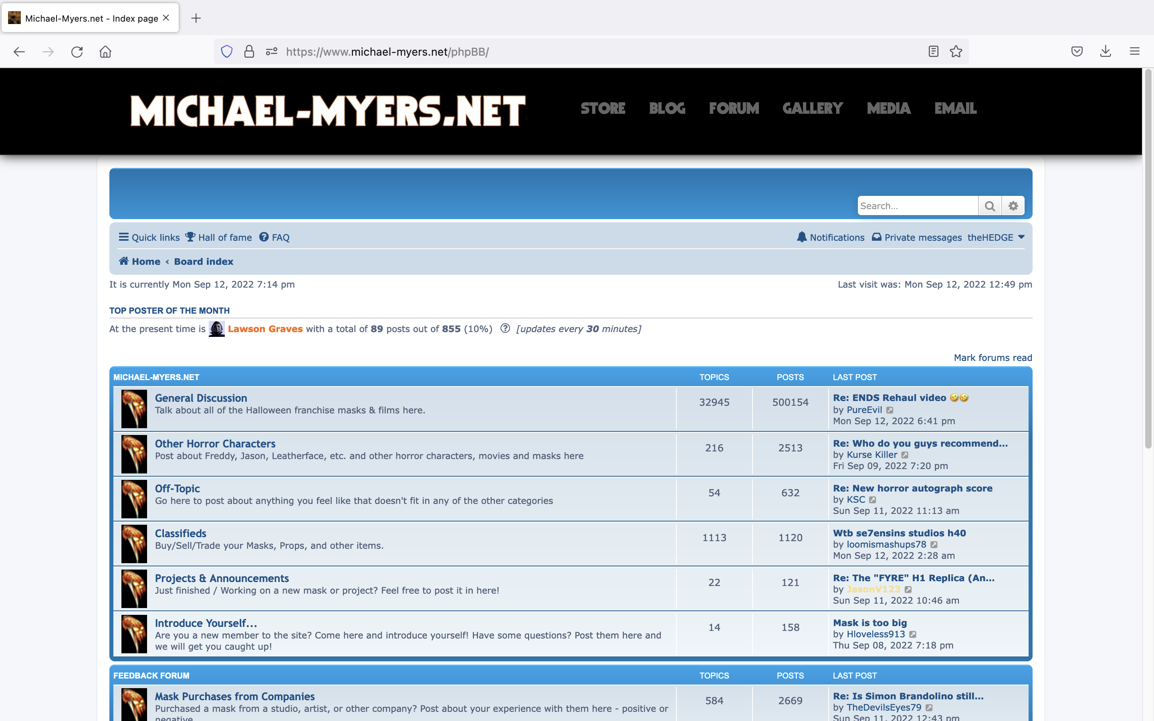Open Wtb se7ensins studios h40 post
Image resolution: width=1154 pixels, height=721 pixels.
click(x=899, y=533)
